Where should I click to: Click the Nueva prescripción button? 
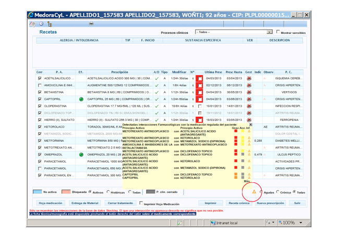click(270, 203)
